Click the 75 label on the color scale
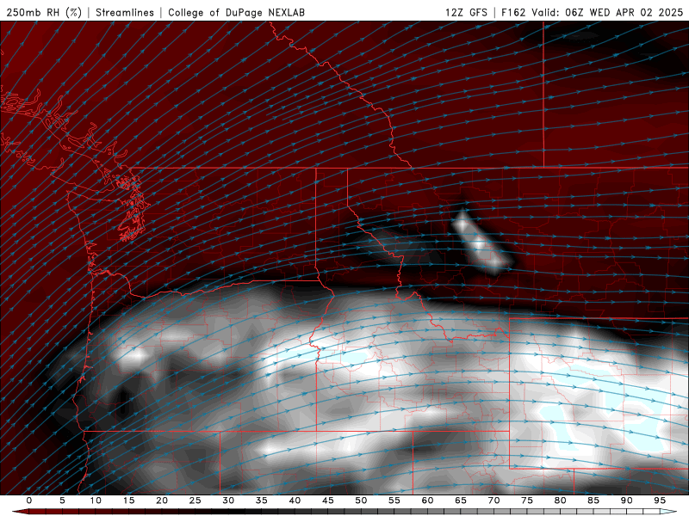 tap(527, 501)
